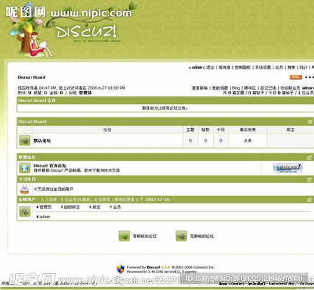Viewport: 314px width, 290px height.
Task: Click the Discuz! Board title at top left
Action: pos(31,77)
